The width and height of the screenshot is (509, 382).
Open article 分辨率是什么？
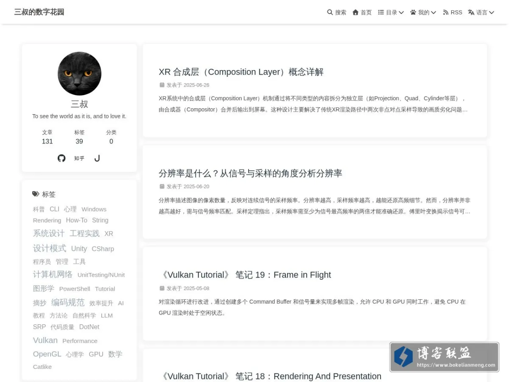coord(250,173)
